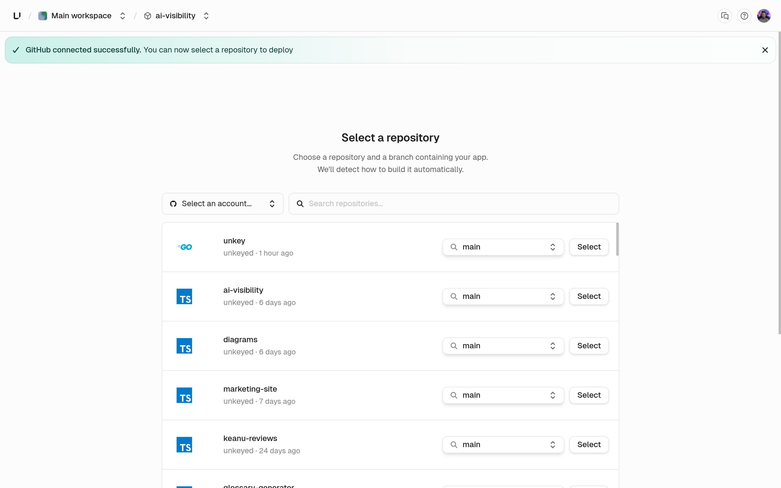
Task: Dismiss the GitHub connected banner
Action: coord(765,50)
